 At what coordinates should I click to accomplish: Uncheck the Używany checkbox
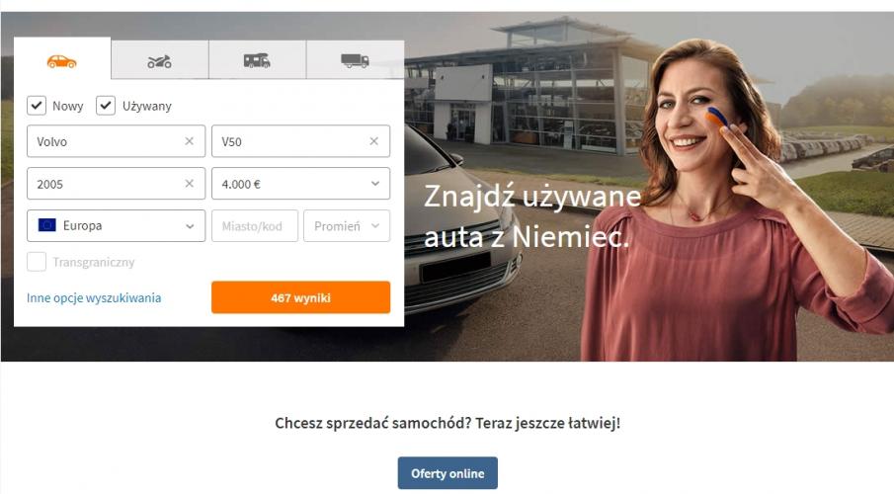106,106
